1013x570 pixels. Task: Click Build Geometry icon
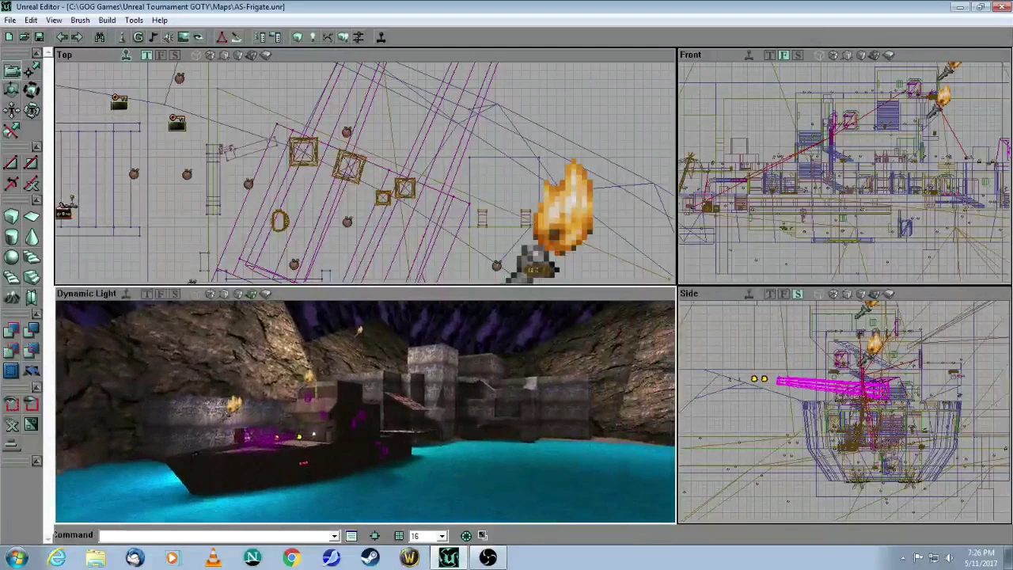pyautogui.click(x=298, y=37)
